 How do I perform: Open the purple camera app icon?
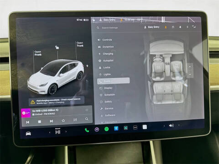(x=97, y=129)
